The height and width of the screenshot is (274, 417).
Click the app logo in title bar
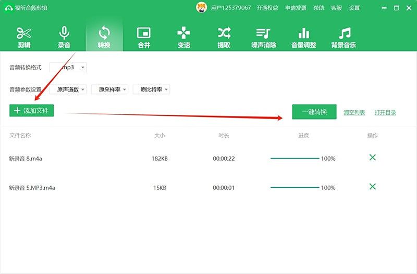pyautogui.click(x=8, y=8)
